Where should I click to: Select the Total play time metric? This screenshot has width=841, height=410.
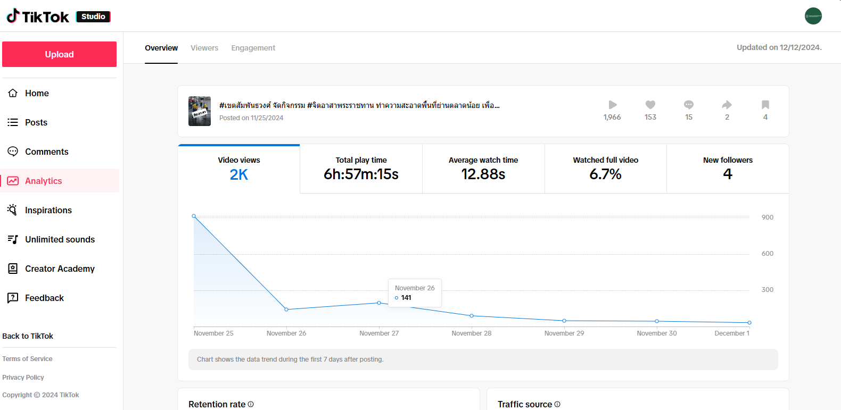click(361, 169)
